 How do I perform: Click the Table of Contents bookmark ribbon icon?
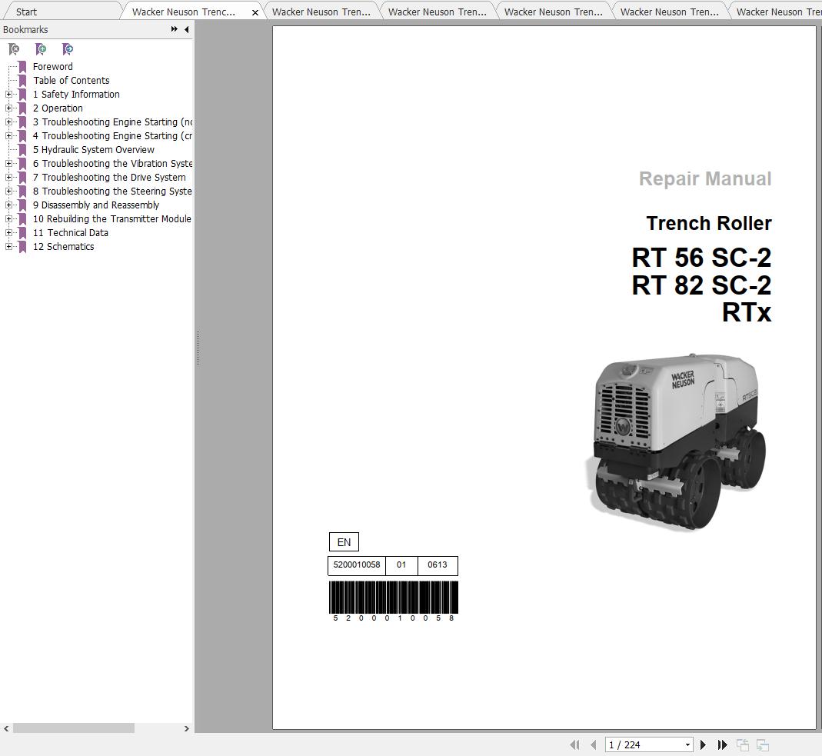[x=22, y=80]
